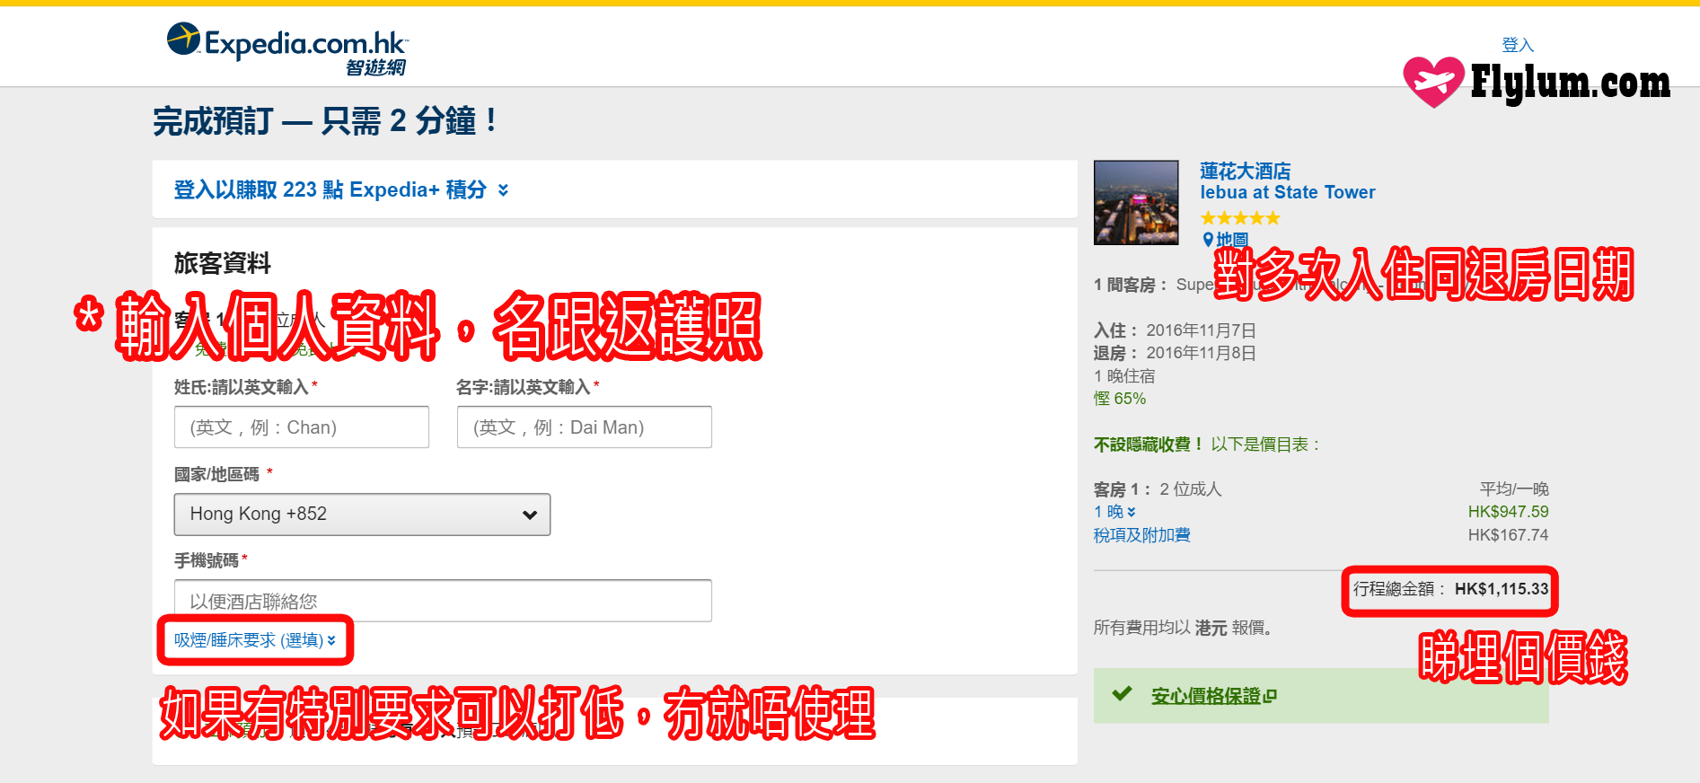Image resolution: width=1700 pixels, height=783 pixels.
Task: Click the HK$167.74 tax amount
Action: pyautogui.click(x=1508, y=535)
